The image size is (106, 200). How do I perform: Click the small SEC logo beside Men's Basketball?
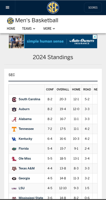[x=10, y=21]
